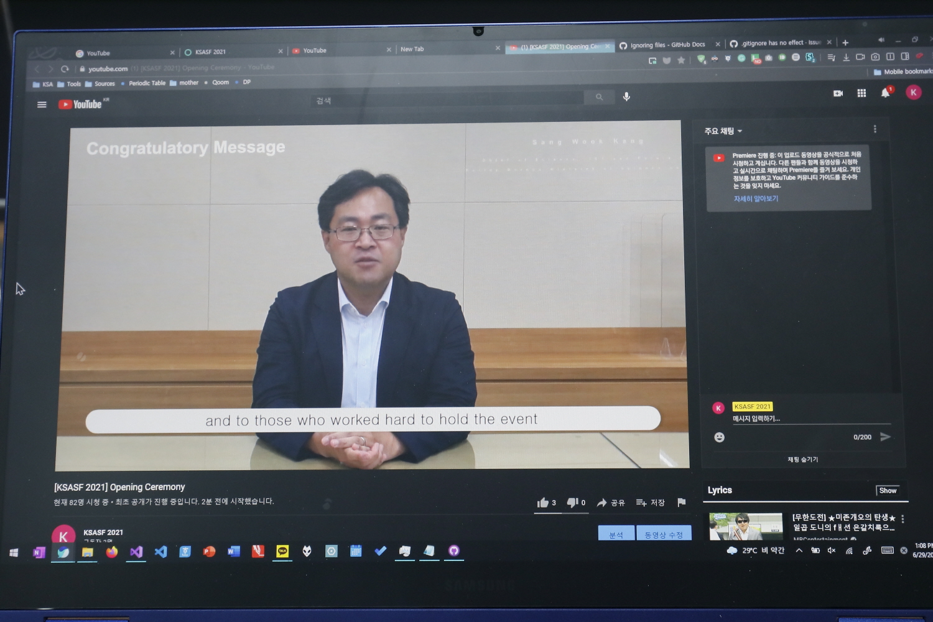Open options for 무한도전 recommended video
Viewport: 933px width, 622px height.
903,519
